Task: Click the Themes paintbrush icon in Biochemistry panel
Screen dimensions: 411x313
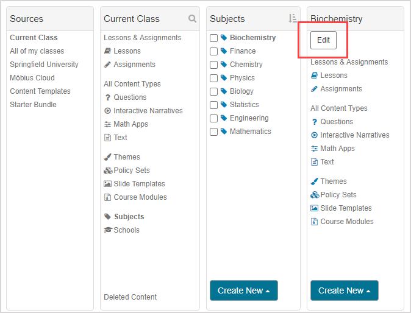Action: [x=315, y=181]
